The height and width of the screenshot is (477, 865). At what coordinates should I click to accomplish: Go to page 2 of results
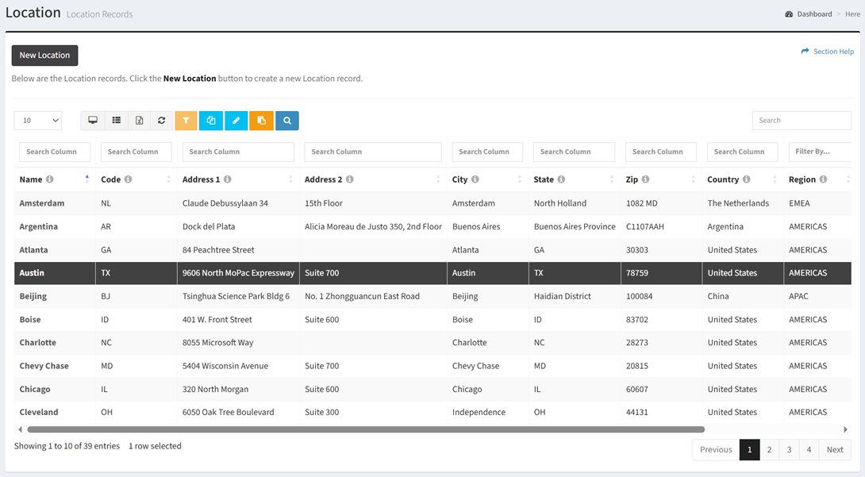(x=769, y=450)
